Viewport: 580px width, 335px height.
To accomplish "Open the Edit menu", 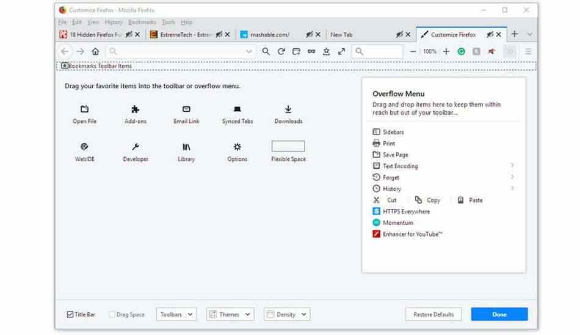I will coord(76,22).
